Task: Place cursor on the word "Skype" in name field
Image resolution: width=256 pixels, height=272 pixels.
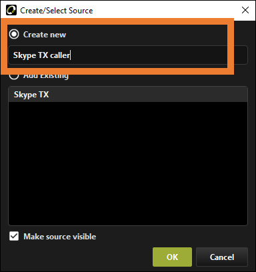Action: (x=25, y=55)
